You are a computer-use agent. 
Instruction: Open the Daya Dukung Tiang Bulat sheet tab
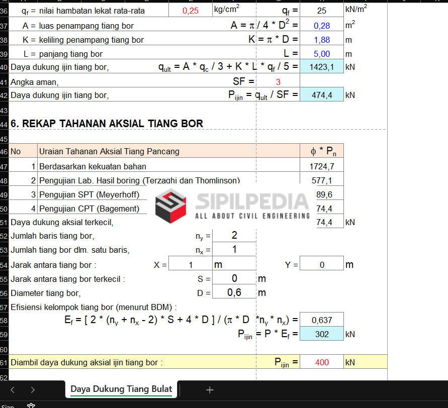pyautogui.click(x=121, y=389)
